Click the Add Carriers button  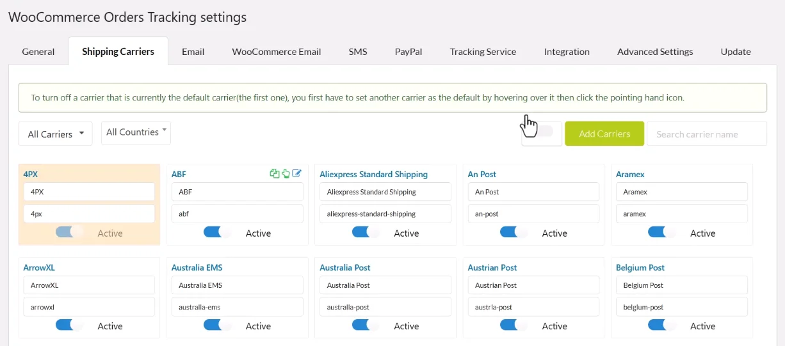pyautogui.click(x=604, y=134)
